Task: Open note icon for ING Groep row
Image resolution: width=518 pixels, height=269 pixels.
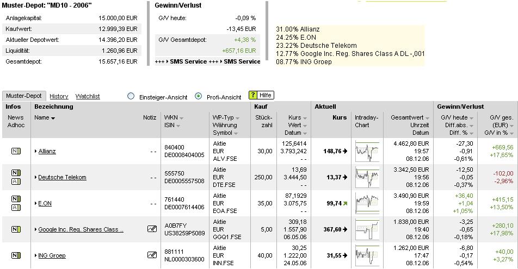Action: pyautogui.click(x=152, y=255)
